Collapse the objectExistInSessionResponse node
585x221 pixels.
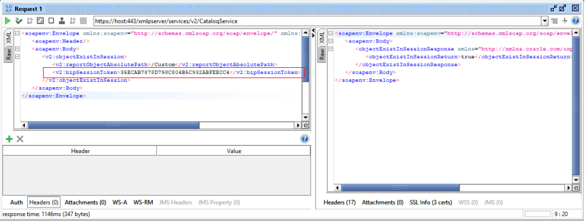coord(331,49)
